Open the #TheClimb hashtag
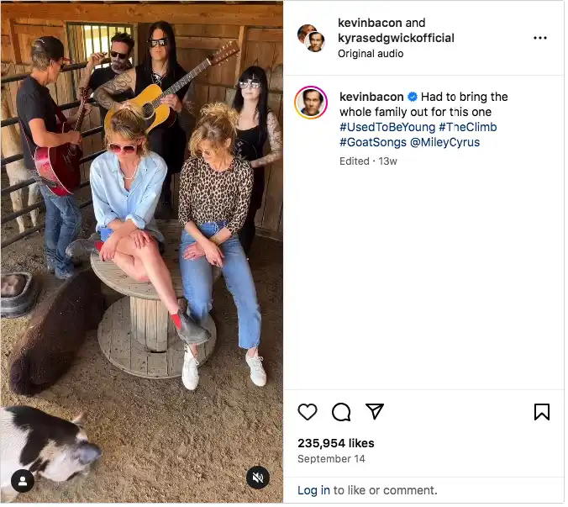This screenshot has height=507, width=568. coord(467,127)
